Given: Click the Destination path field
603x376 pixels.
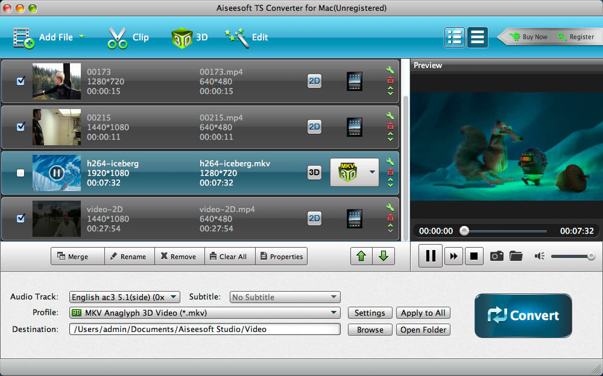Looking at the screenshot, I should (205, 329).
